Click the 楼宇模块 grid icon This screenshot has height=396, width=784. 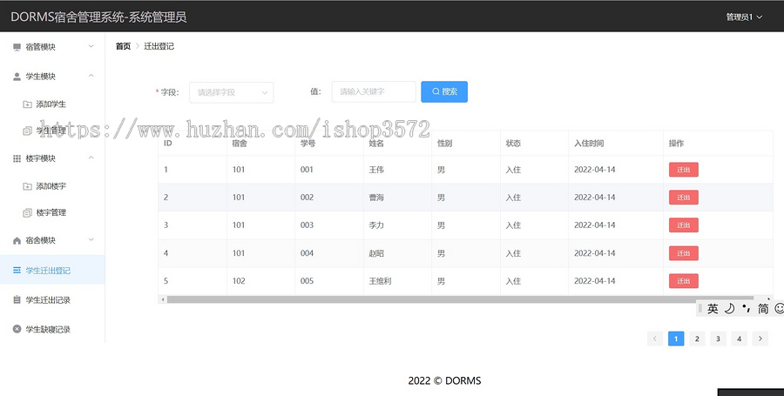tap(17, 158)
